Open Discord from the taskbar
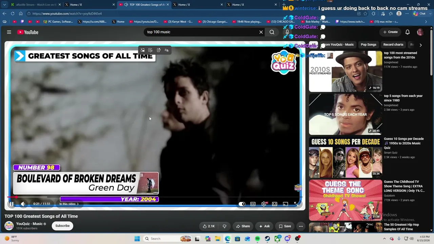 288,239
